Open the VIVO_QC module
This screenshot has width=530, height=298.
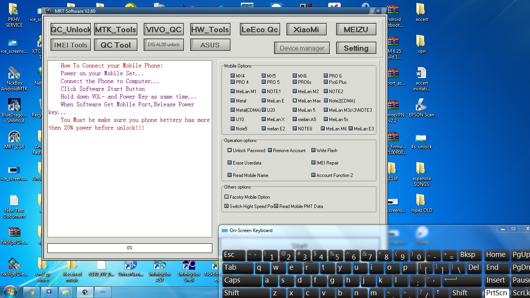coord(164,29)
